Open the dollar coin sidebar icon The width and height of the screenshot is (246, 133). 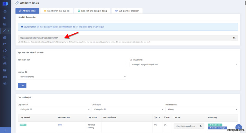tap(5, 57)
